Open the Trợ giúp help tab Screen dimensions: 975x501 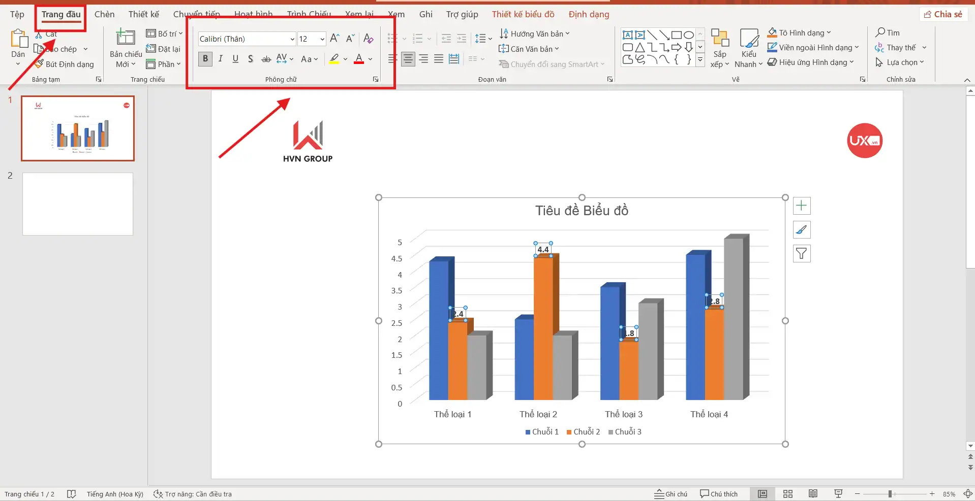point(462,14)
